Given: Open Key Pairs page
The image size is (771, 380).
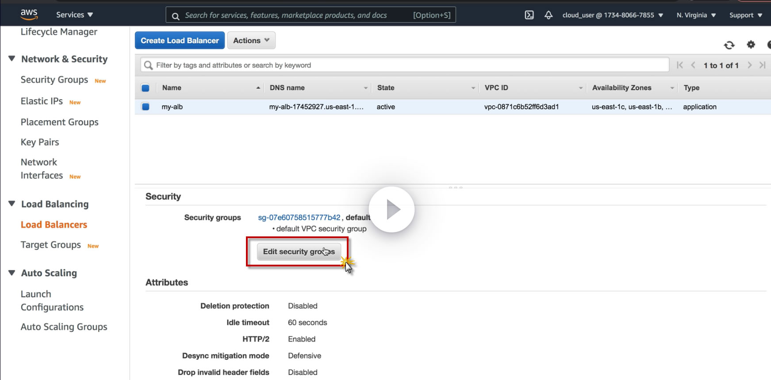Looking at the screenshot, I should click(40, 142).
